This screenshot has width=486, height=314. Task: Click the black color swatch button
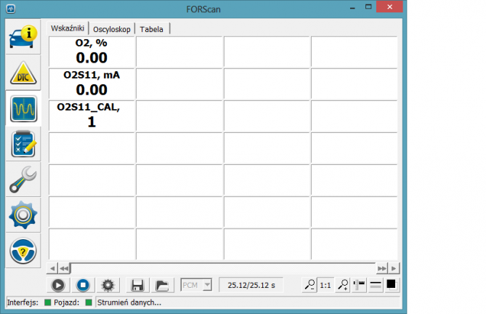pyautogui.click(x=391, y=285)
